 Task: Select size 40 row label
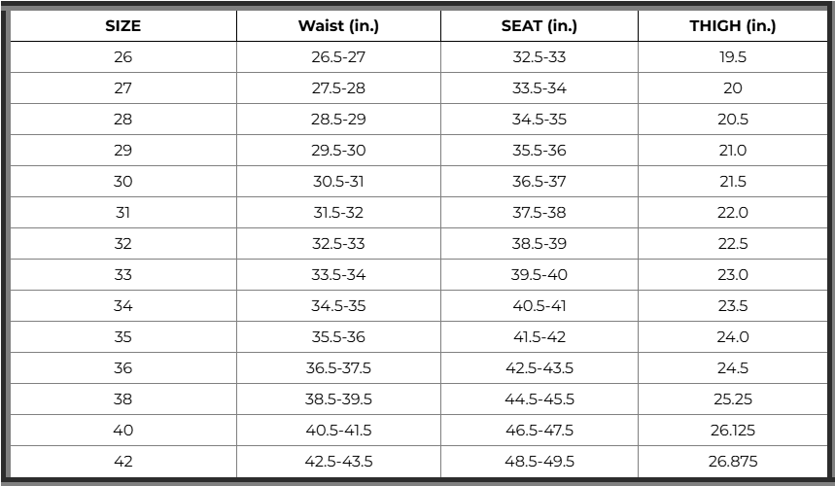(123, 430)
